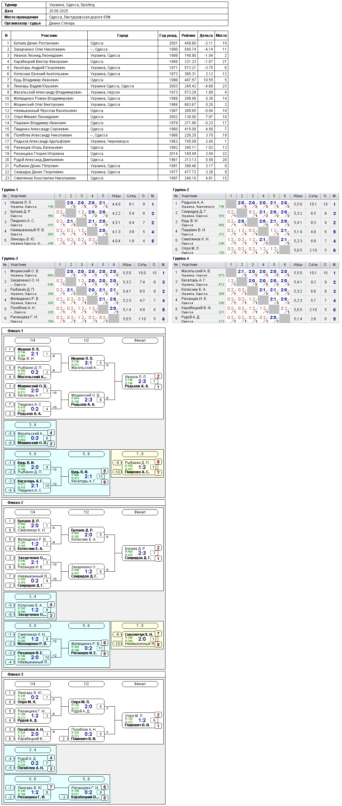Click the 'Финал-3' section heading
Screen dimensions: 342x806
point(15,674)
